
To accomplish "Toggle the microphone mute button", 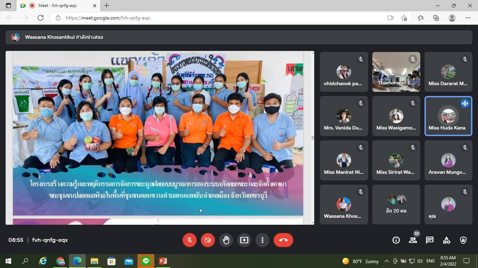I will (190, 240).
